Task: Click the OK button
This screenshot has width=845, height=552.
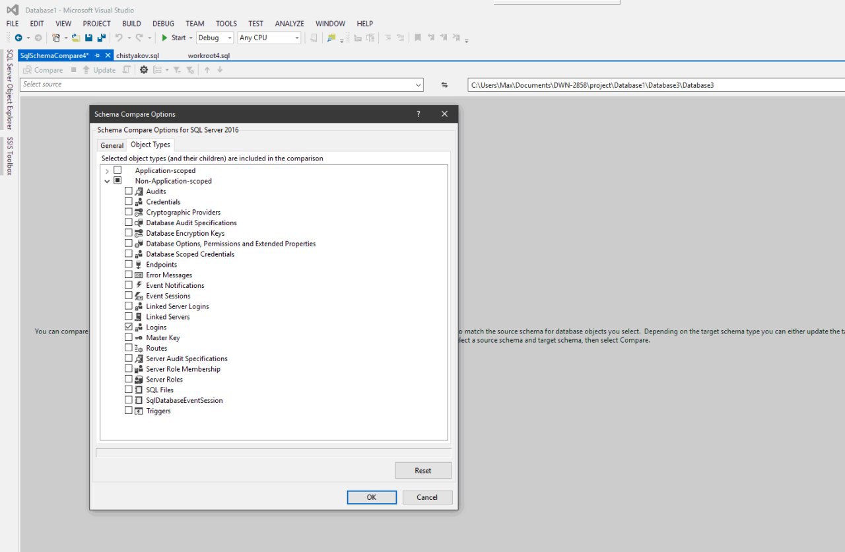Action: [x=372, y=497]
